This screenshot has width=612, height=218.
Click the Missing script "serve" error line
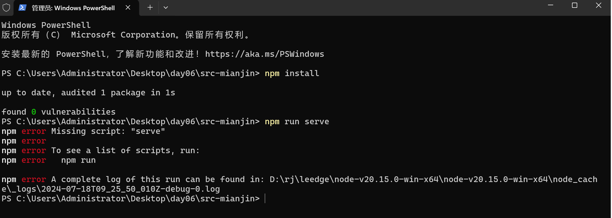[x=83, y=131]
